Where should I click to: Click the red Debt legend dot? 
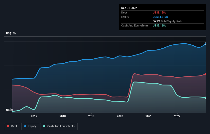(8, 126)
